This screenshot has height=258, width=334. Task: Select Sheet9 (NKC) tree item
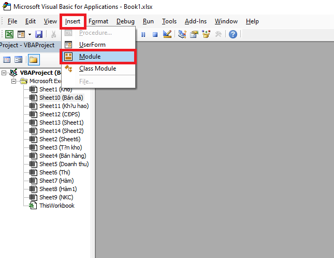tap(56, 198)
